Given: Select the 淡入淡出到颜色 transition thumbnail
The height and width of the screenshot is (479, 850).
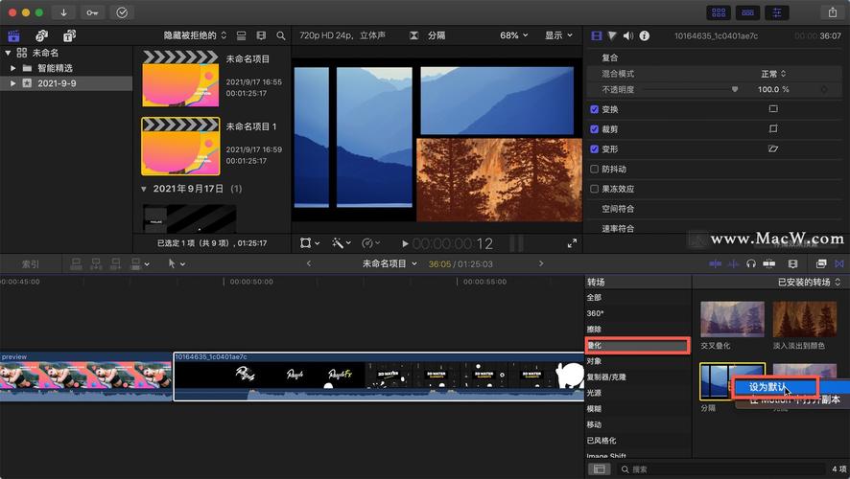Looking at the screenshot, I should pos(805,319).
